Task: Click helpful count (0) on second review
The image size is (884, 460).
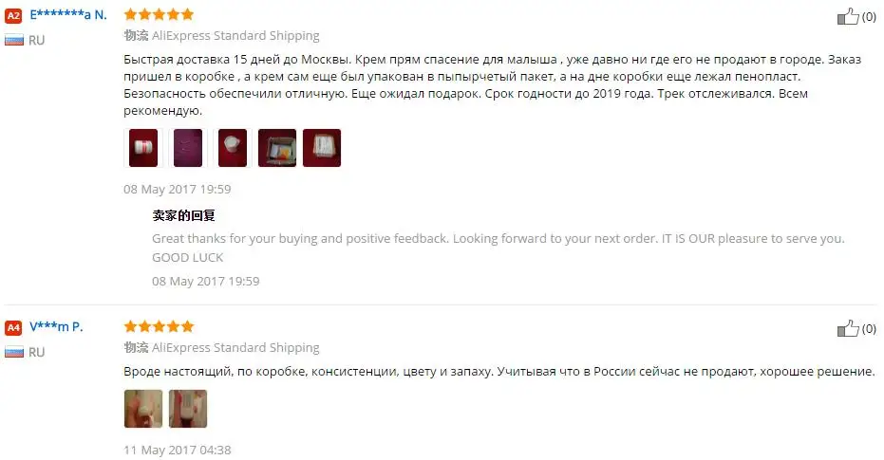Action: click(869, 329)
